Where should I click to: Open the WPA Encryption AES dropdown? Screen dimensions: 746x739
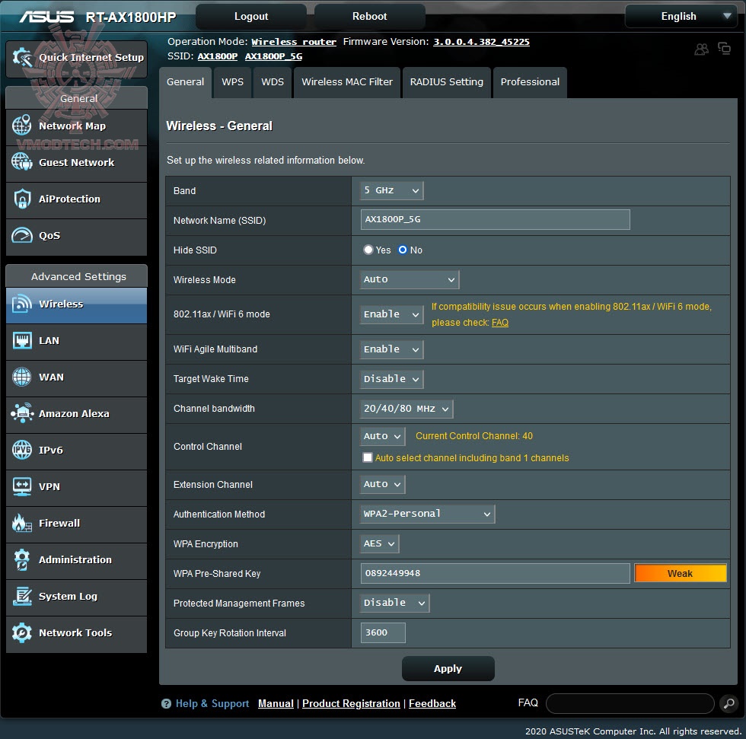click(379, 543)
